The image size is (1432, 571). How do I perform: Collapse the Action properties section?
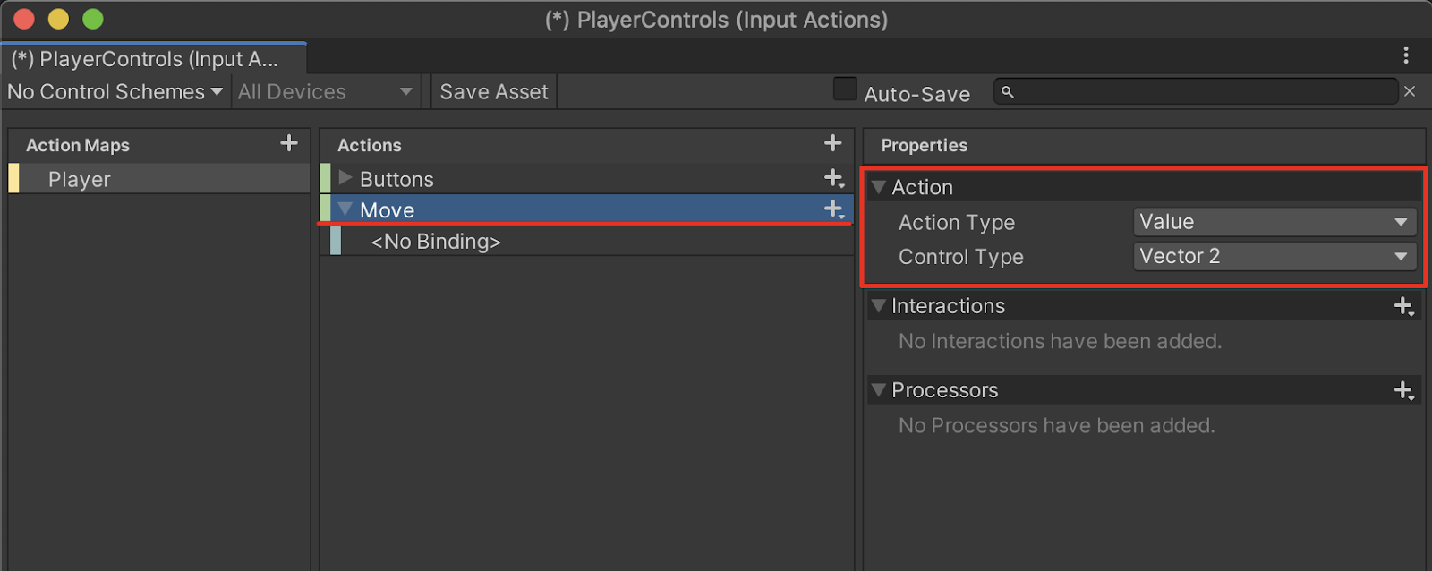point(879,187)
